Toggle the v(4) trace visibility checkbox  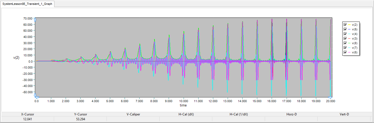click(x=345, y=34)
